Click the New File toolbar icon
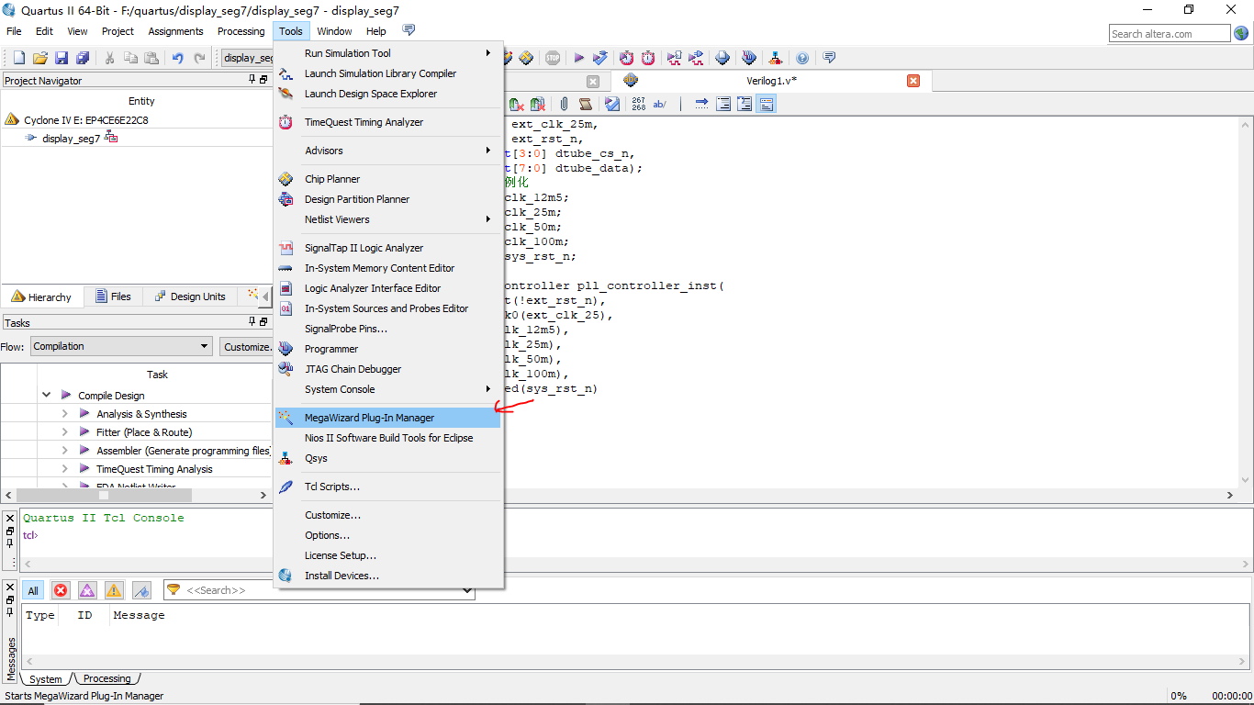The image size is (1254, 705). (x=18, y=58)
